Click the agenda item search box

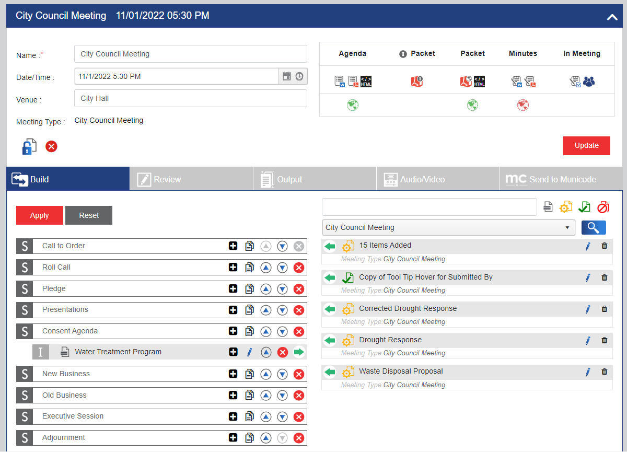[x=429, y=207]
